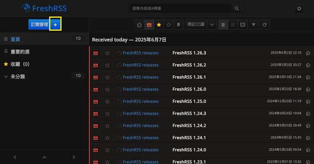Jump up with the bottom up arrow
This screenshot has height=164, width=314.
point(44,157)
